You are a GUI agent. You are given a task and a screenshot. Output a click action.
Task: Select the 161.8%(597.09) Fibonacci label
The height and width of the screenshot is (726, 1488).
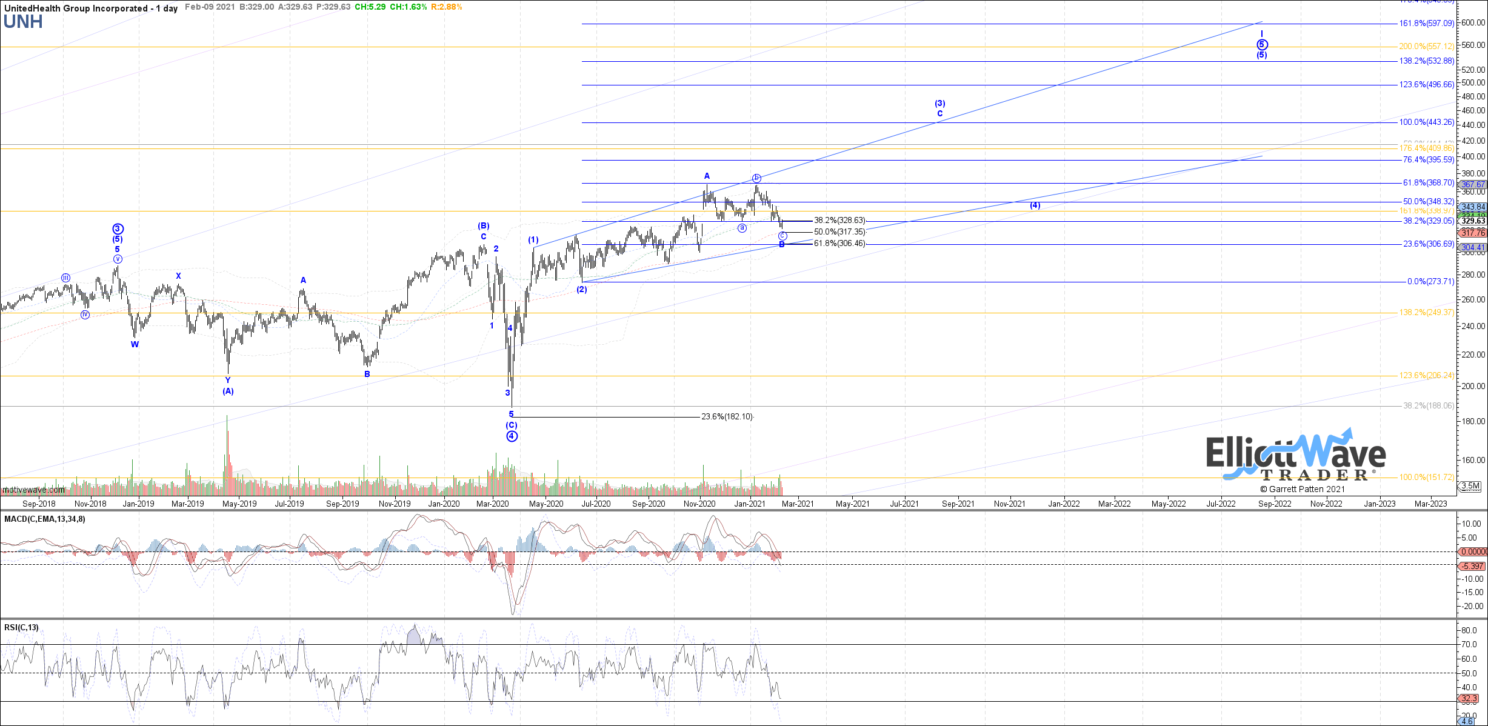(1426, 24)
